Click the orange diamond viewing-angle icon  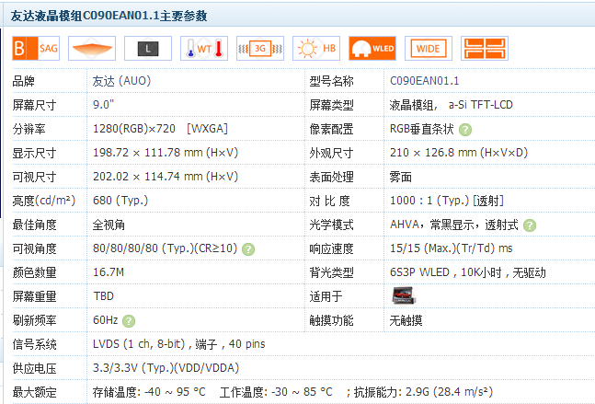point(91,48)
